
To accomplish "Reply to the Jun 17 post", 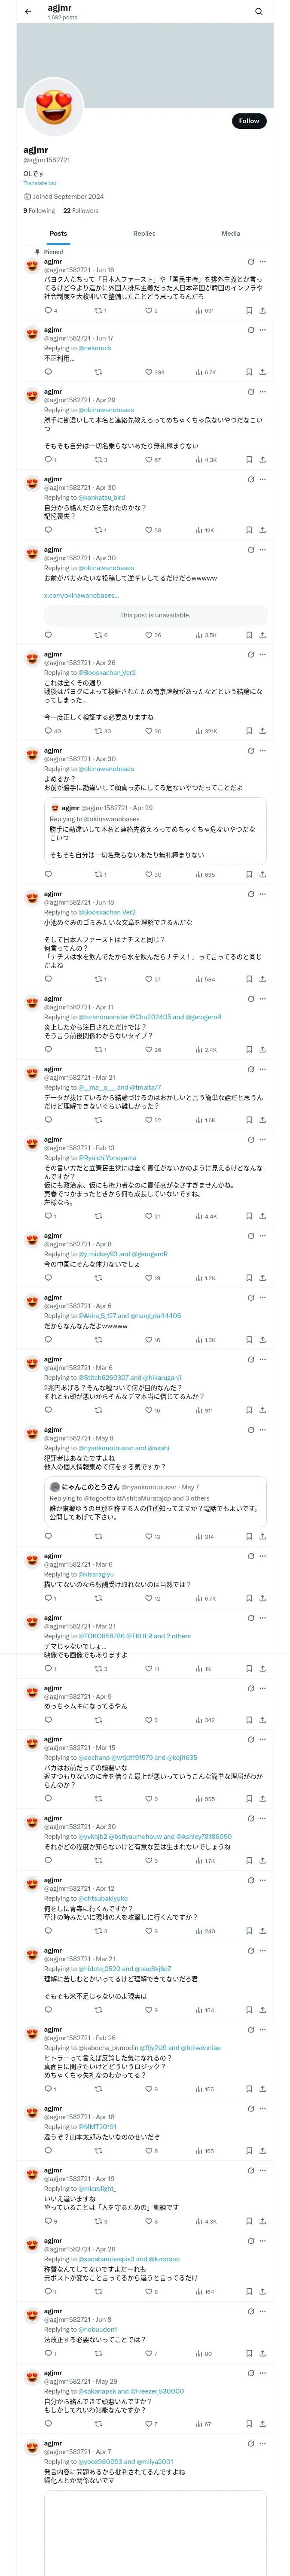I will (48, 372).
